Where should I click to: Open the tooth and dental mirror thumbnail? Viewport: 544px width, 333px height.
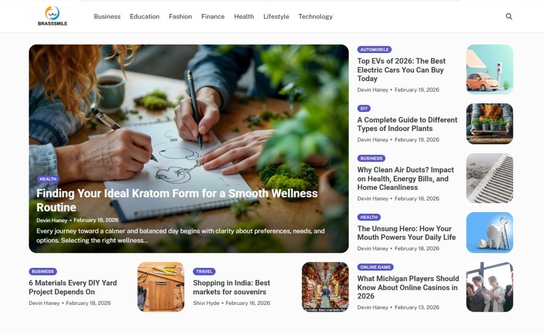coord(489,233)
